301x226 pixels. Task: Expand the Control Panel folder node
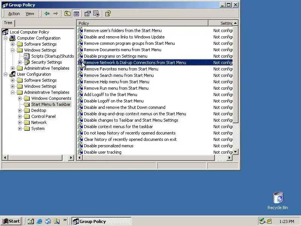(20, 116)
